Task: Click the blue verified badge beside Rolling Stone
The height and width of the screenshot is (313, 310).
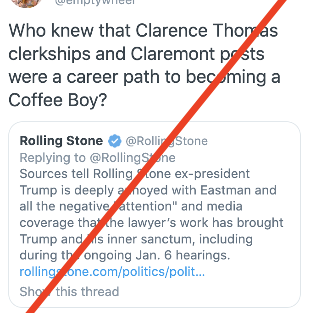Action: click(114, 140)
